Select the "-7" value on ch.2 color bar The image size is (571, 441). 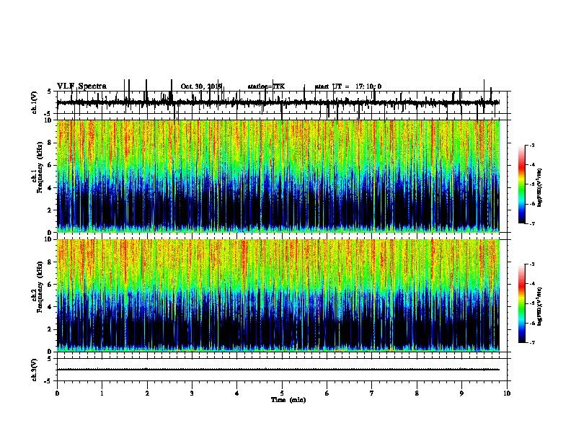531,343
